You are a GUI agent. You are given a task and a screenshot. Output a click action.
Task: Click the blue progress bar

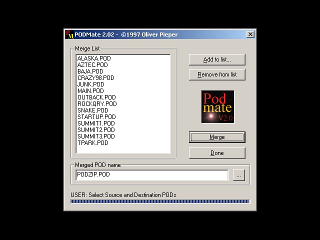click(160, 201)
